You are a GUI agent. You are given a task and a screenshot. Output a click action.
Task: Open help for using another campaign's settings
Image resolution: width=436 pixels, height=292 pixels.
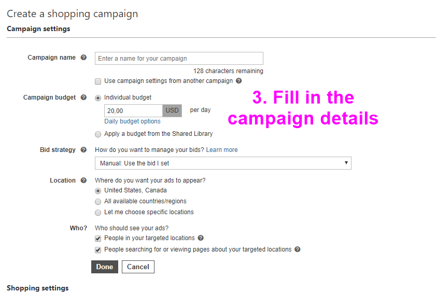(238, 81)
